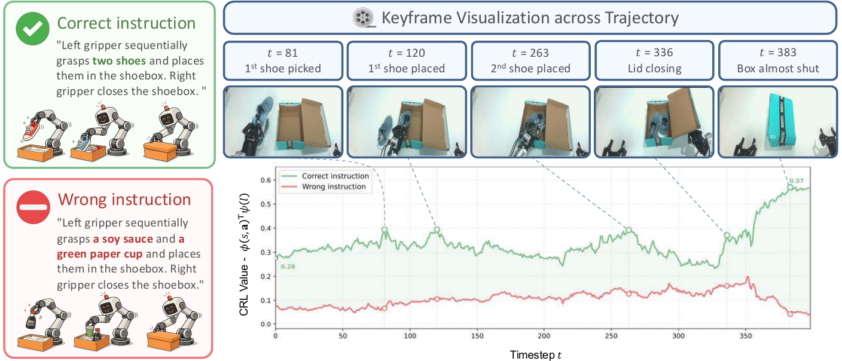The height and width of the screenshot is (361, 842).
Task: Select the t = 81 keyframe thumbnail
Action: [x=283, y=121]
